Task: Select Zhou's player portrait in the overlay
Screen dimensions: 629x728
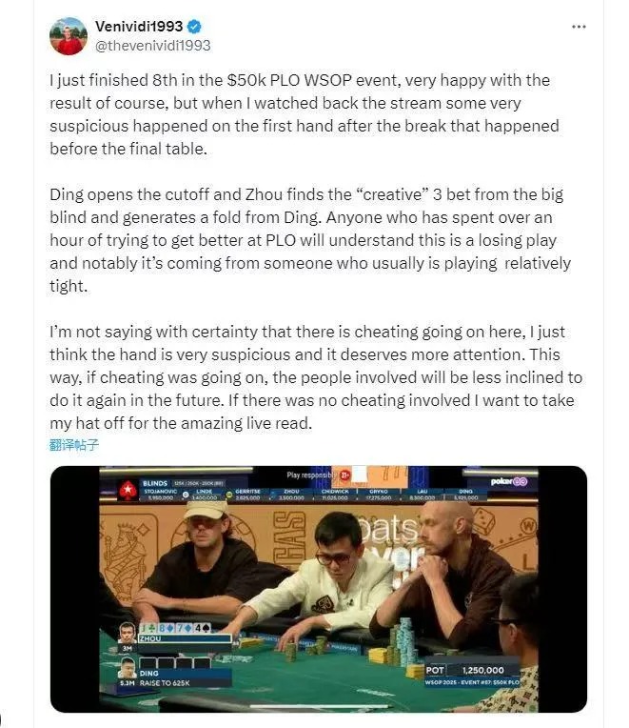Action: click(128, 633)
